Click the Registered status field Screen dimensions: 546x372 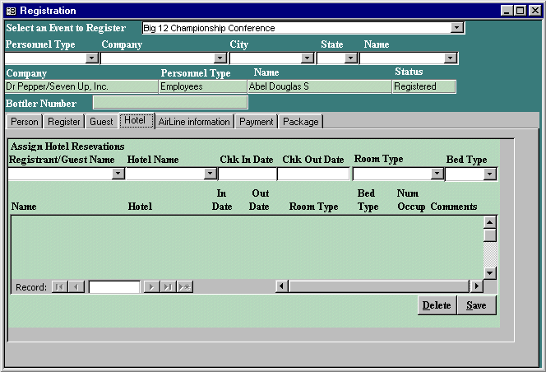point(424,86)
